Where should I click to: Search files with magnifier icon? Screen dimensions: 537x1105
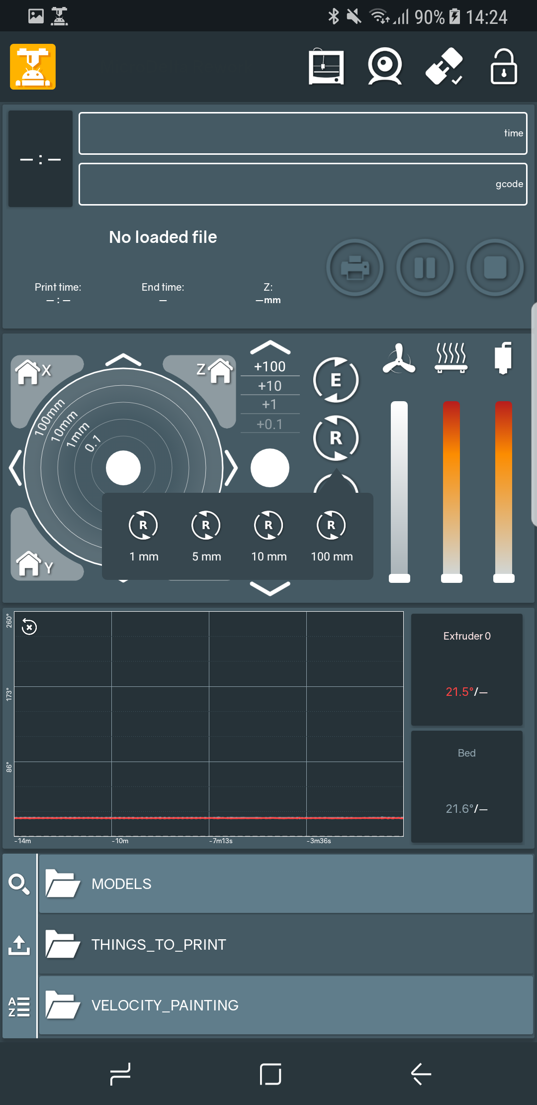pyautogui.click(x=19, y=884)
